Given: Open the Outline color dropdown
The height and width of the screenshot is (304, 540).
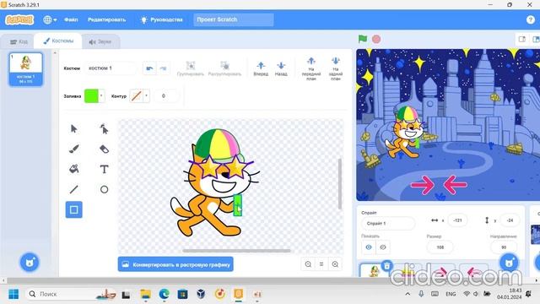Looking at the screenshot, I should [x=146, y=95].
